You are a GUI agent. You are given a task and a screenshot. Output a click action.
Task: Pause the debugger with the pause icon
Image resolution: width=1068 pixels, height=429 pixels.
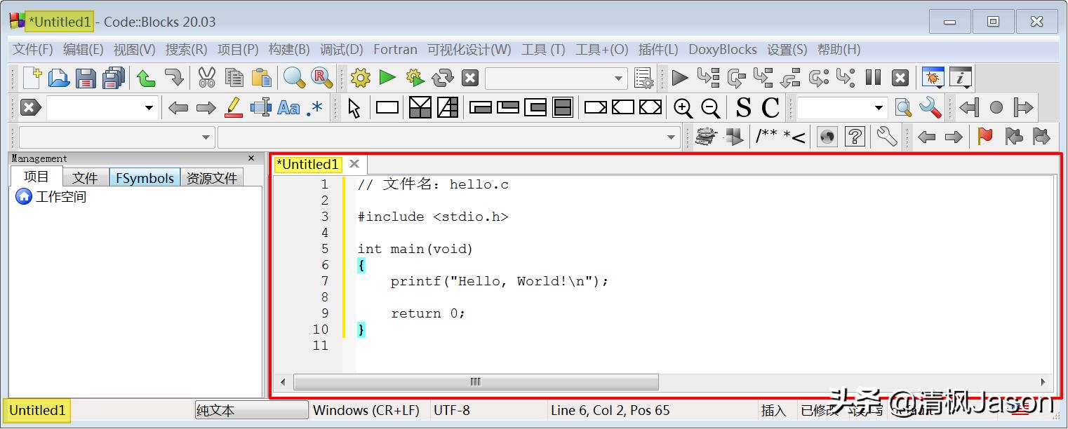(874, 78)
